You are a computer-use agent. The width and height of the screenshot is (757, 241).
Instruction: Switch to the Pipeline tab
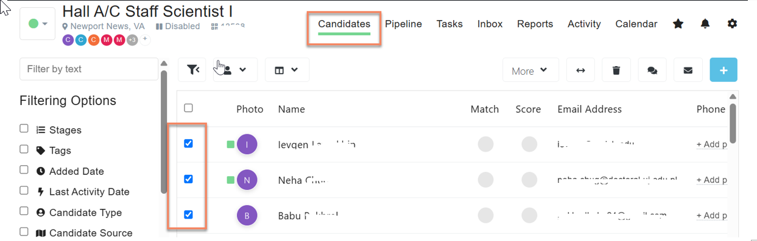[404, 24]
